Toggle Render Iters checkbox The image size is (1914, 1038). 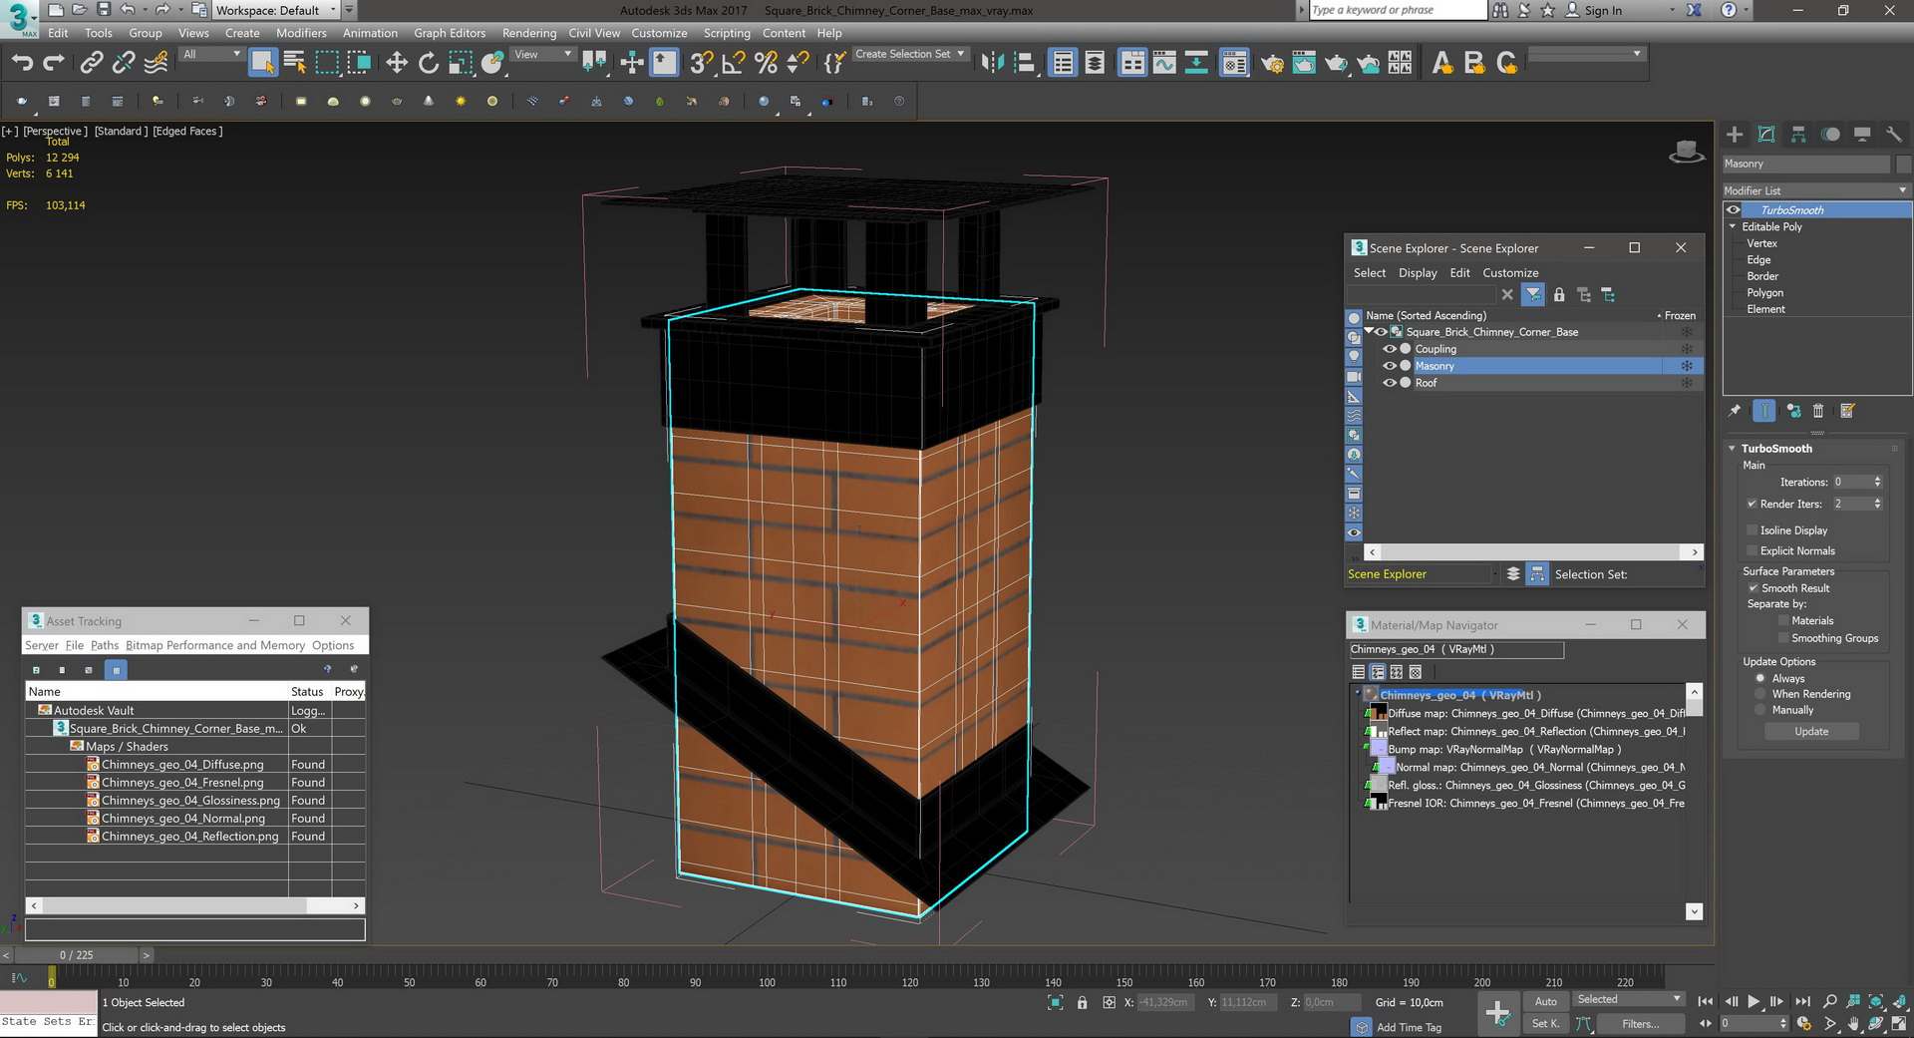1752,504
